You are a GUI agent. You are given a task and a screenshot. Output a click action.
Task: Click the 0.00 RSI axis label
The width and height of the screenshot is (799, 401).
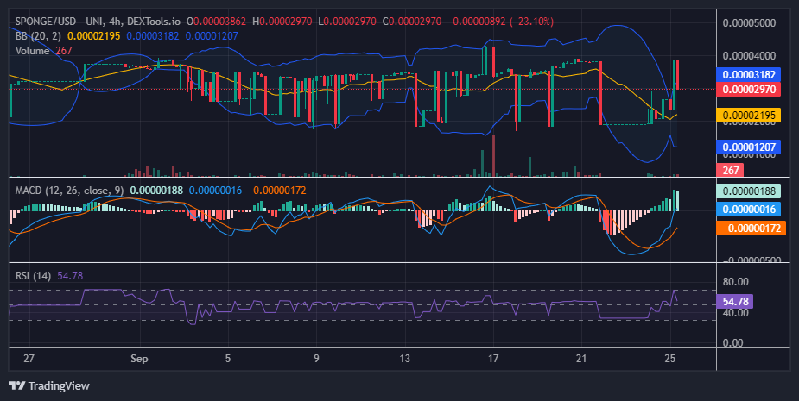pyautogui.click(x=732, y=342)
